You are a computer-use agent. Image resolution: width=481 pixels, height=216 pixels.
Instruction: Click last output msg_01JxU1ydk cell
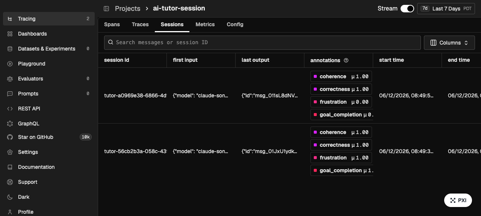click(x=270, y=151)
